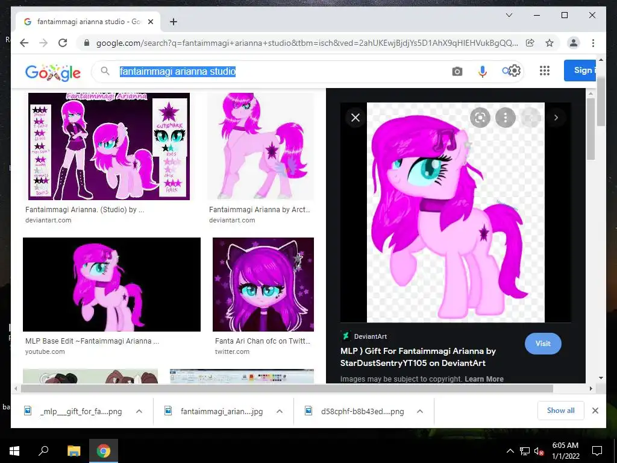Viewport: 617px width, 463px height.
Task: Select the Fanta Ari Chan twitter thumbnail
Action: pos(263,285)
